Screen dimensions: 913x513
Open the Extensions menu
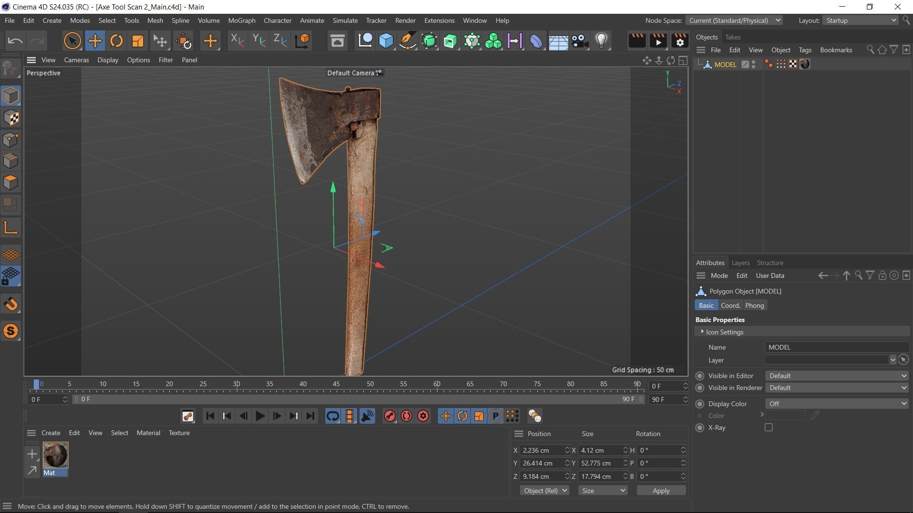(439, 20)
